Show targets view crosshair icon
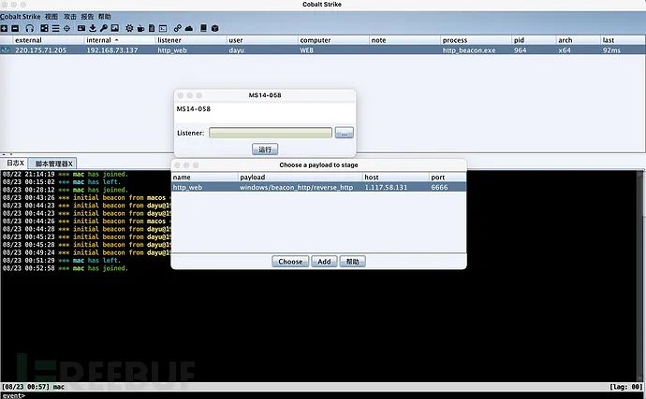The width and height of the screenshot is (646, 399). pyautogui.click(x=66, y=28)
